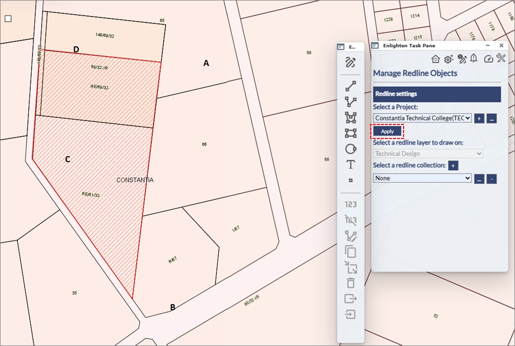Show measurements with the 123 icon
The width and height of the screenshot is (515, 346).
(x=351, y=204)
